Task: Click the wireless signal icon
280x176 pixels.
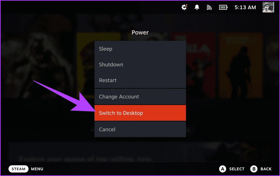Action: pos(209,7)
